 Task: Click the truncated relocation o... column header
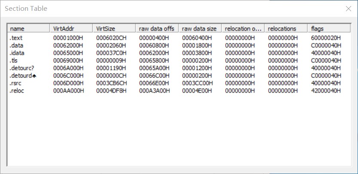pyautogui.click(x=243, y=28)
